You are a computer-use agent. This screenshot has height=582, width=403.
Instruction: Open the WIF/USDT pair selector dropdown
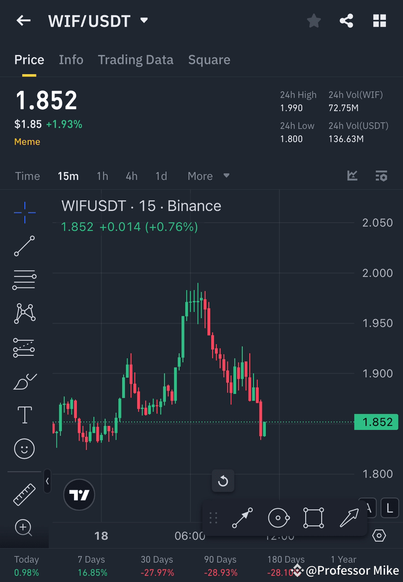point(144,20)
